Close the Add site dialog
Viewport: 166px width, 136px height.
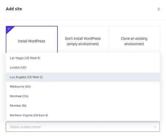click(158, 9)
